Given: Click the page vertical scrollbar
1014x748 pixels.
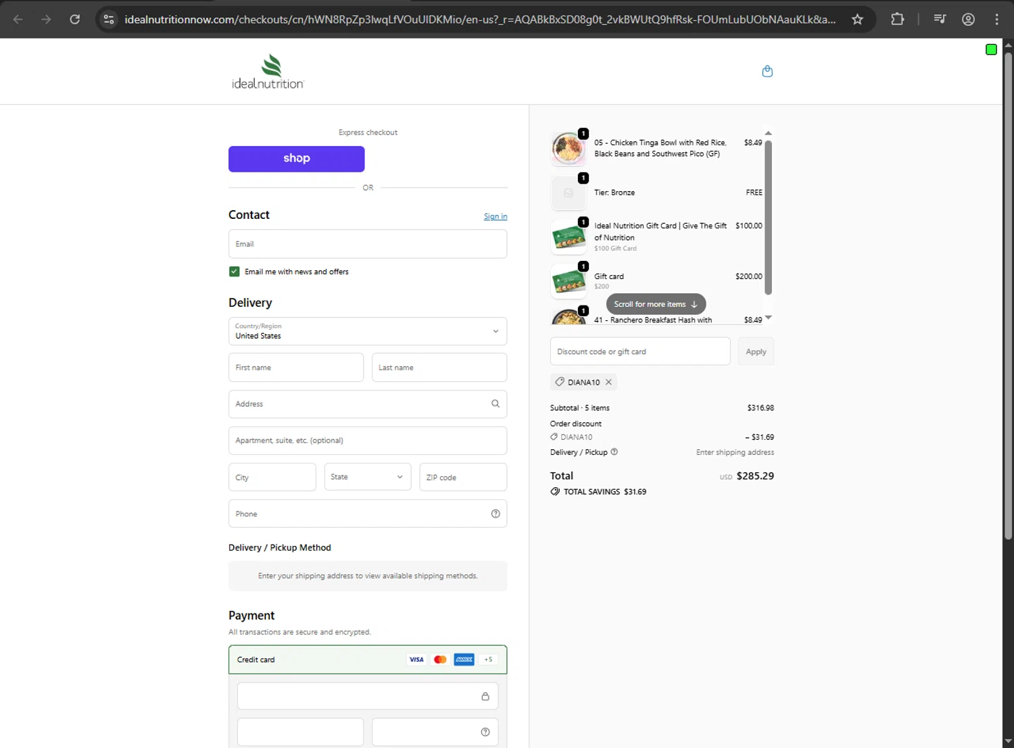Looking at the screenshot, I should (x=1008, y=296).
